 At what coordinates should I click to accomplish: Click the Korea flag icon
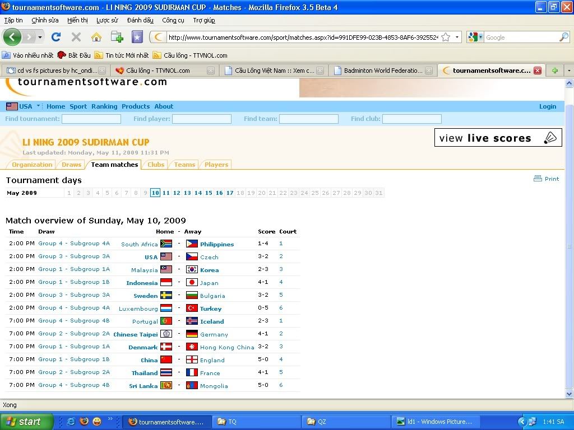(x=192, y=270)
